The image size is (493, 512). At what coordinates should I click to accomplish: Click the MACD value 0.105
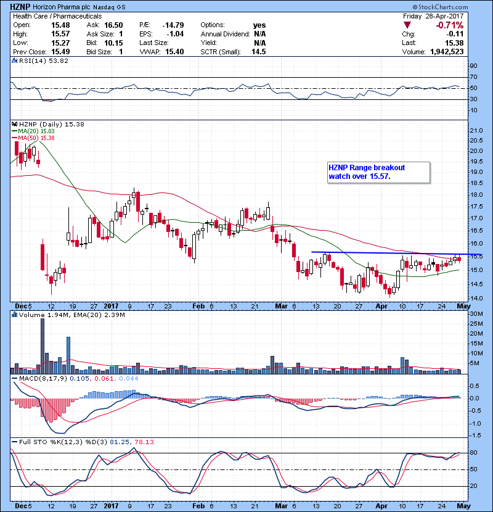[x=81, y=379]
